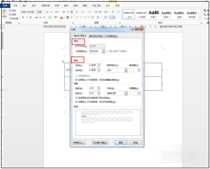Click the paragraph dialog help question-mark icon

(132, 29)
